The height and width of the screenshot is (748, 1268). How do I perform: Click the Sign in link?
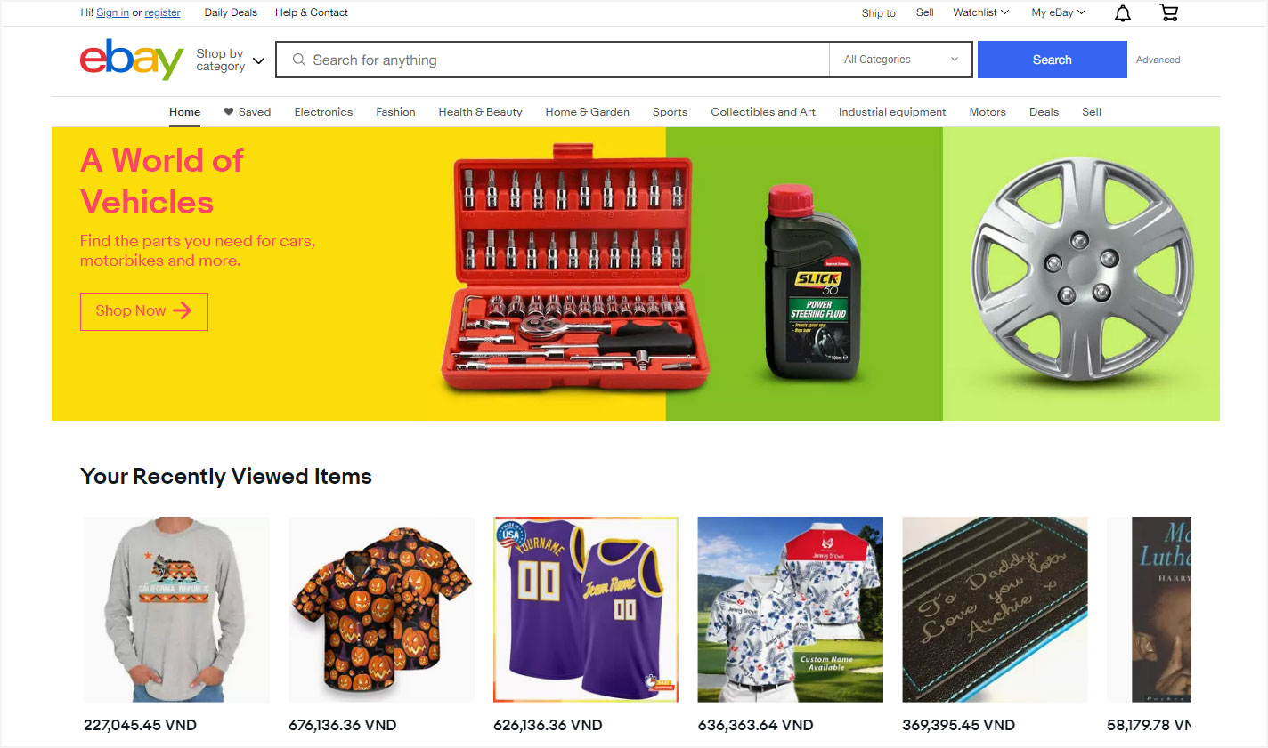point(112,12)
